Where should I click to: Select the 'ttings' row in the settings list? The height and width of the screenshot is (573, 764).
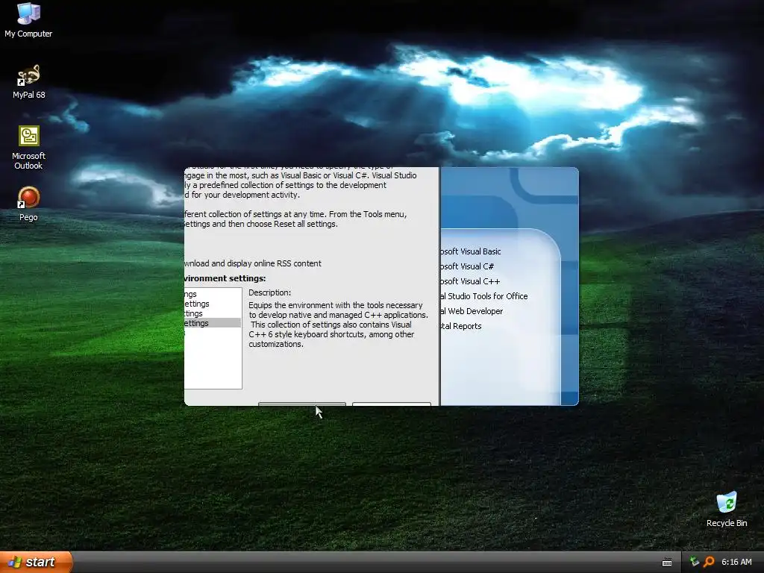213,313
